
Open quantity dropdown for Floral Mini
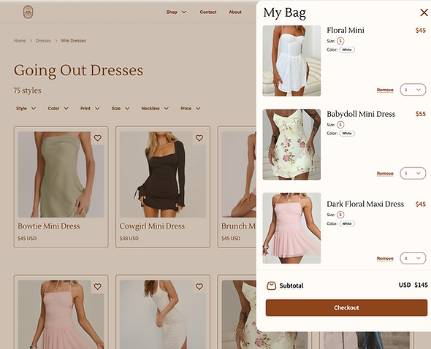pyautogui.click(x=413, y=90)
